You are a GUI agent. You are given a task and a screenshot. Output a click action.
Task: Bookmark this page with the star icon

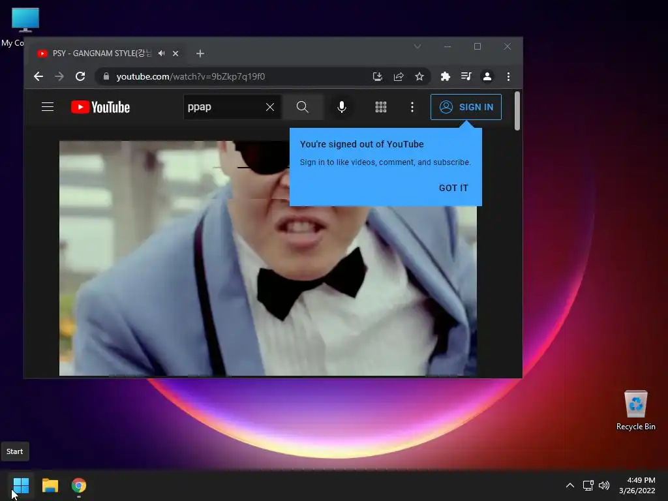(x=419, y=77)
